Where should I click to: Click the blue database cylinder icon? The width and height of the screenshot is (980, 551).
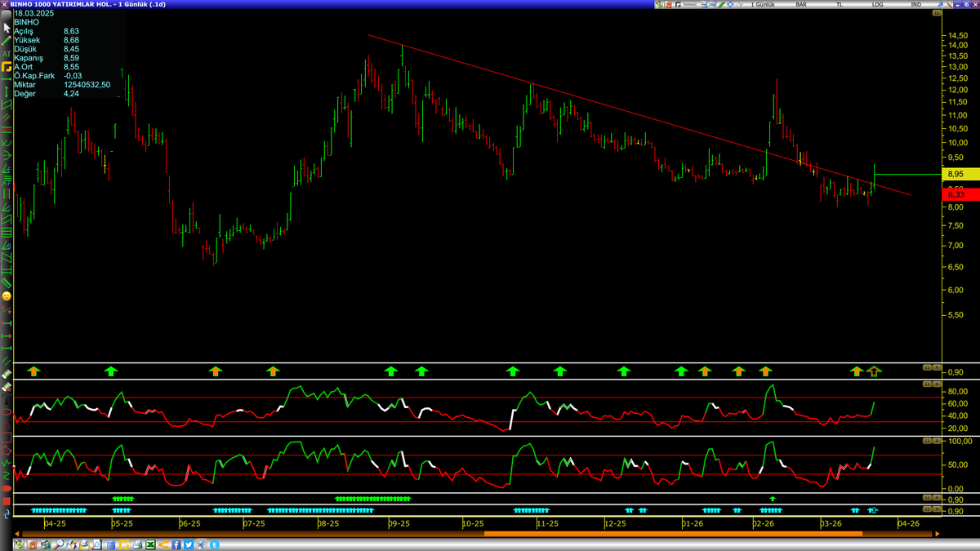(111, 544)
